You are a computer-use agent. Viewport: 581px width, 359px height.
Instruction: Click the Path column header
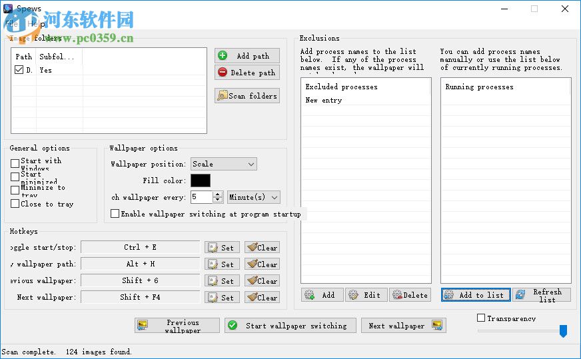pos(24,57)
